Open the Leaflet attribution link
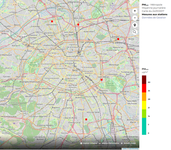Image resolution: width=171 pixels, height=150 pixels. 124,149
